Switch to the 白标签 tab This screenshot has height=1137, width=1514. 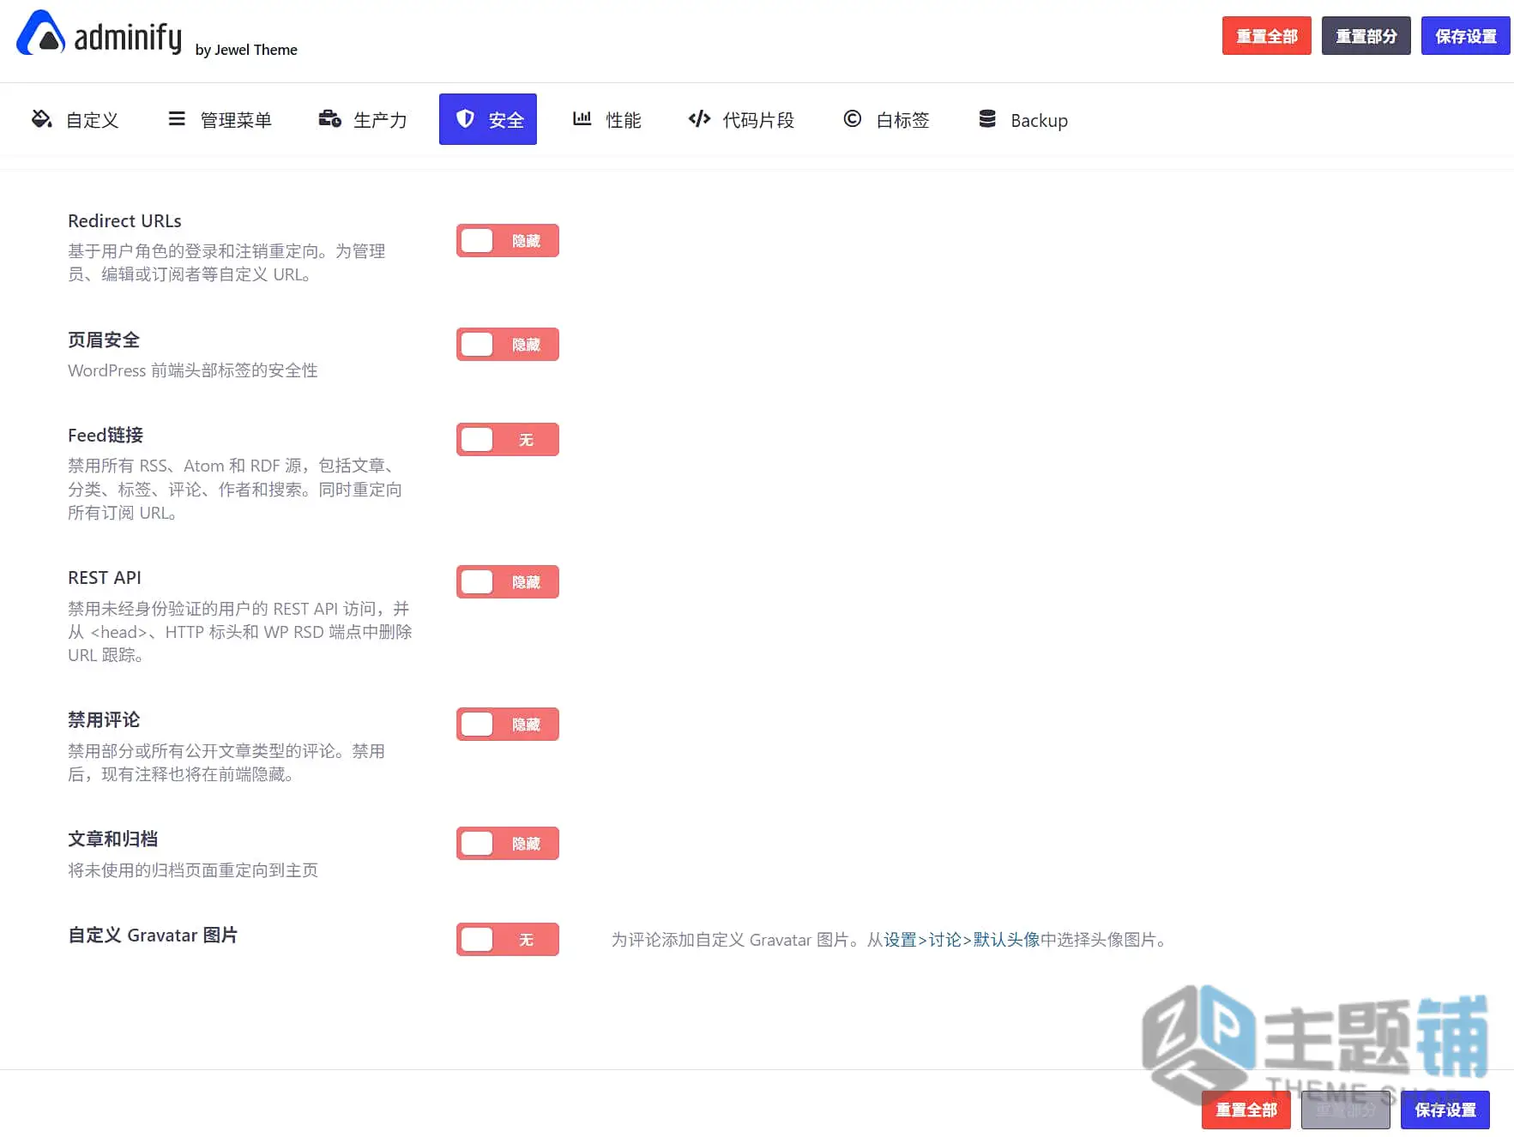click(886, 119)
